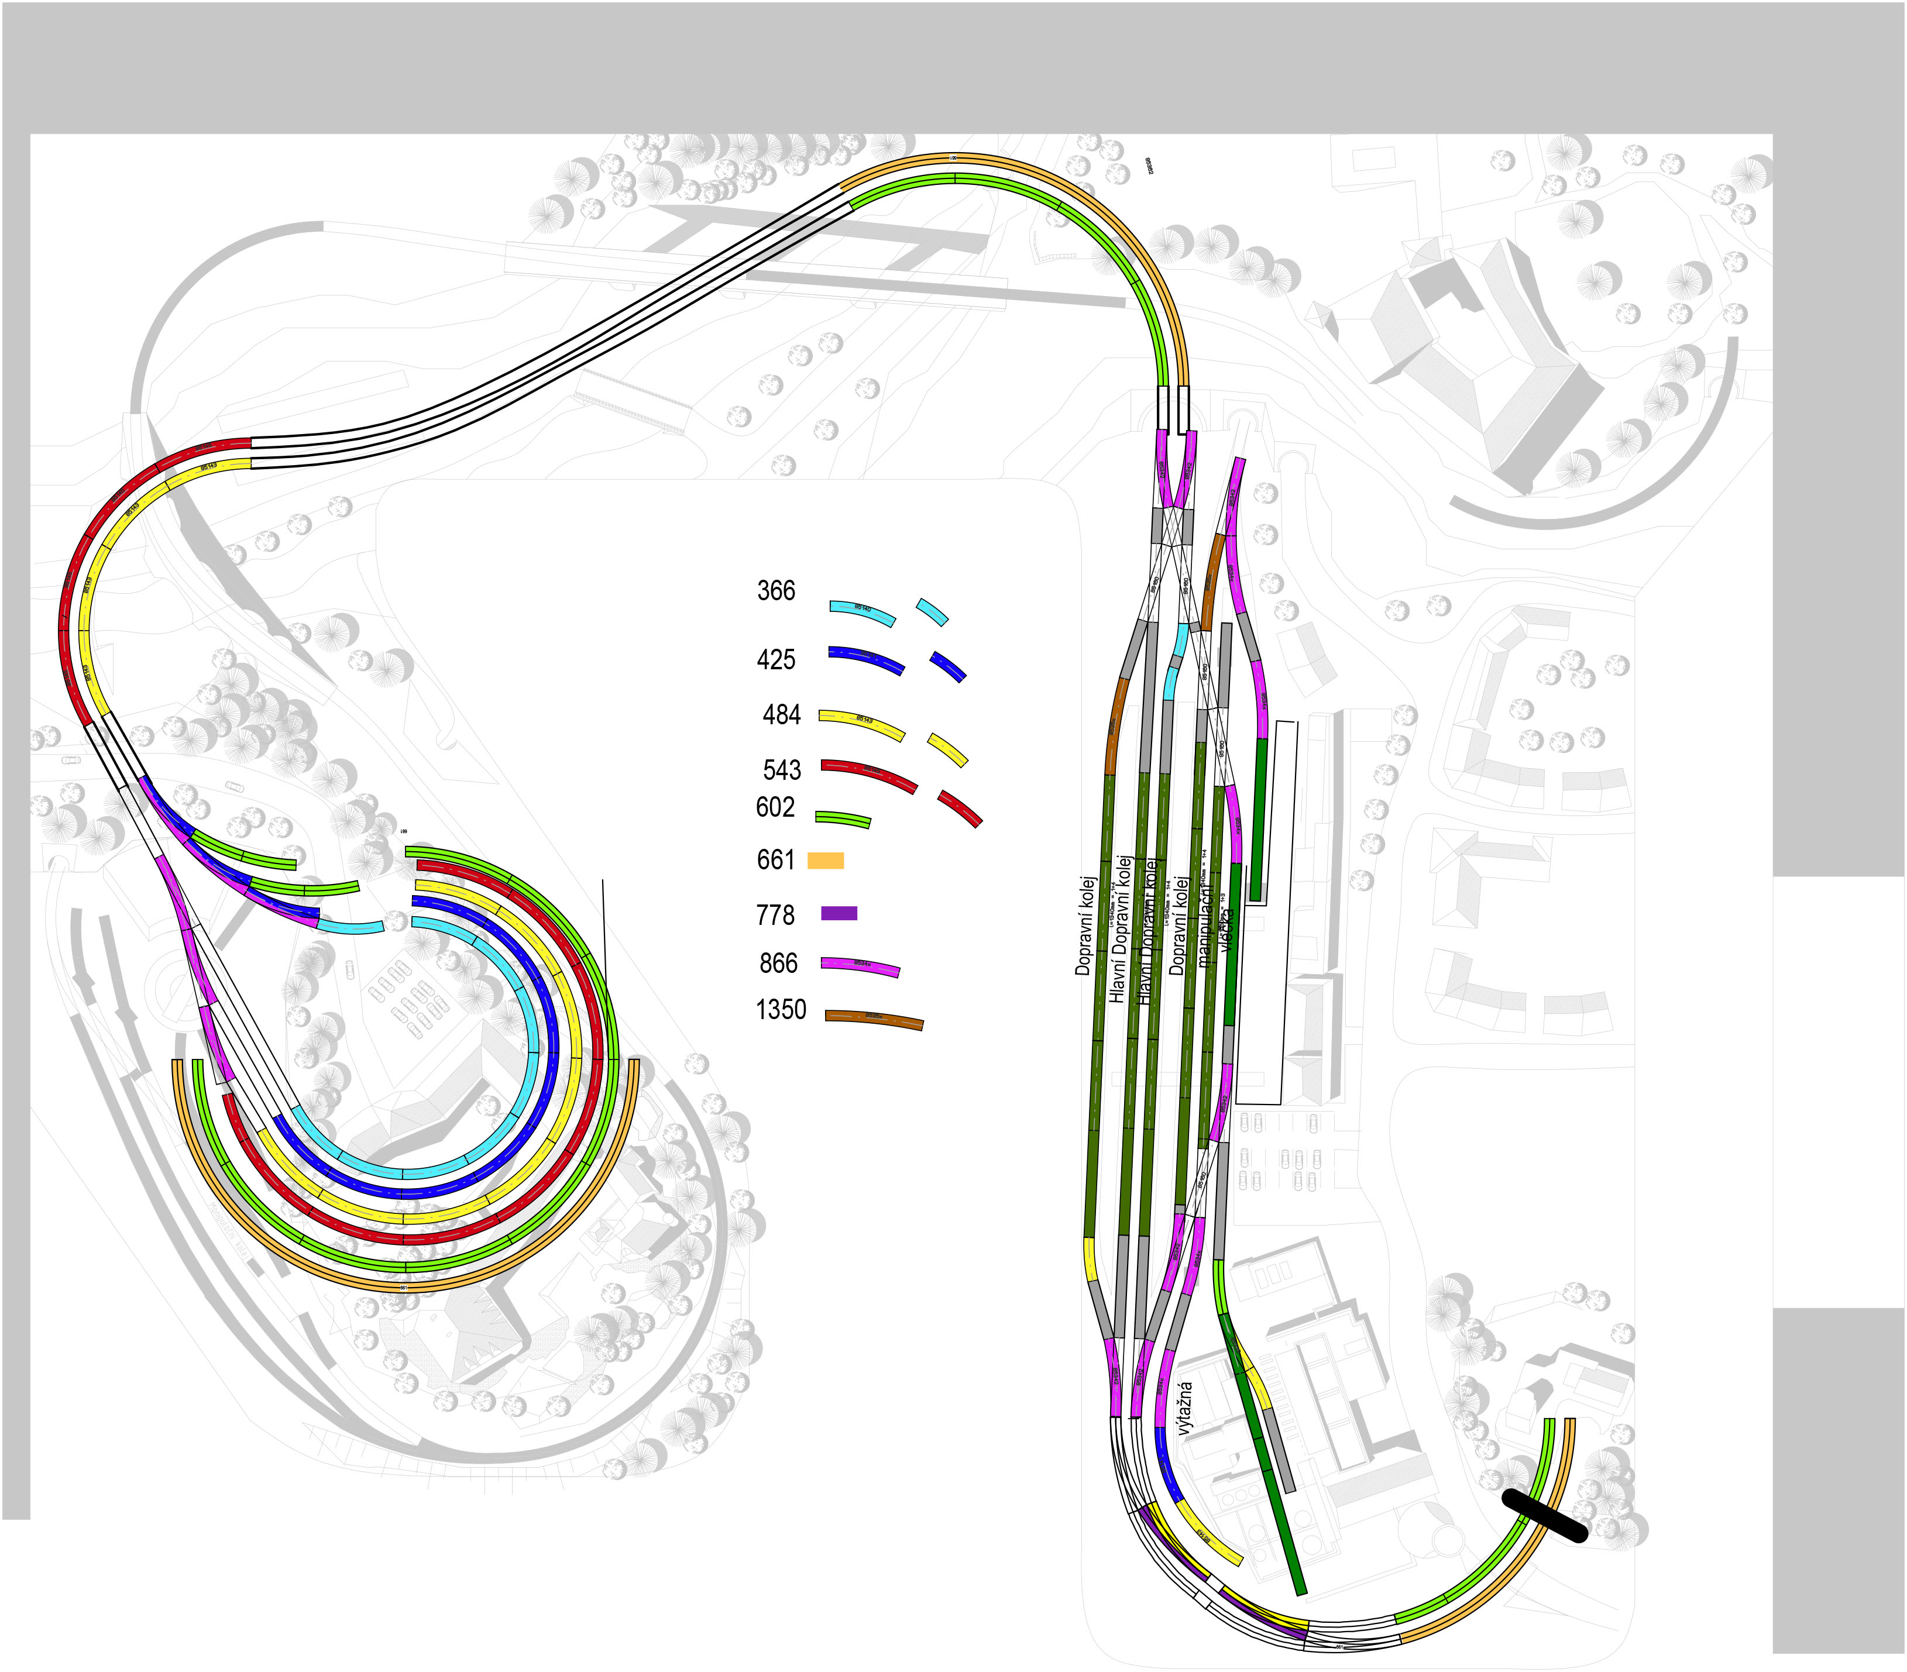The width and height of the screenshot is (1907, 1672).
Task: Click the orange 661 legend swatch
Action: [x=824, y=860]
